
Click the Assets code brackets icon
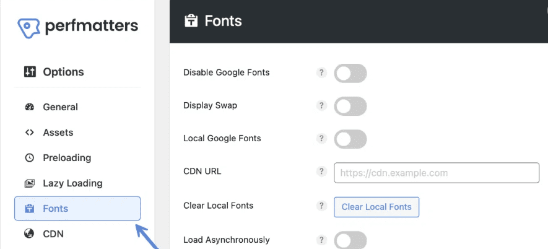[x=30, y=133]
